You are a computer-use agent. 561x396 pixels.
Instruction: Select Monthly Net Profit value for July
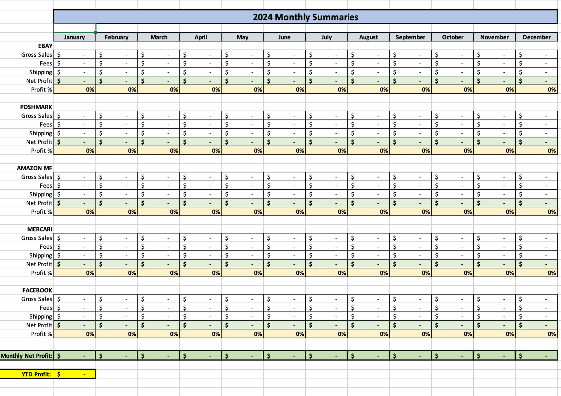[x=326, y=356]
